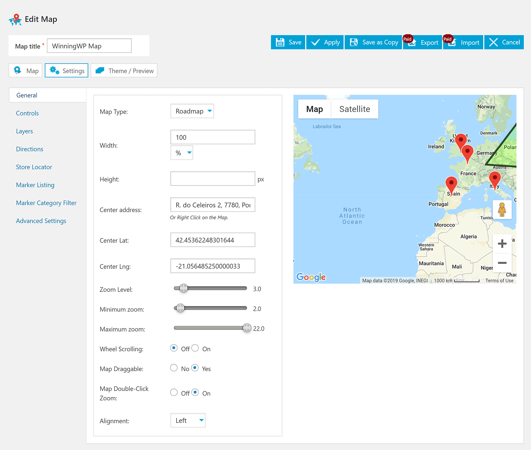The width and height of the screenshot is (531, 450).
Task: Open the Width unit % dropdown
Action: point(182,153)
